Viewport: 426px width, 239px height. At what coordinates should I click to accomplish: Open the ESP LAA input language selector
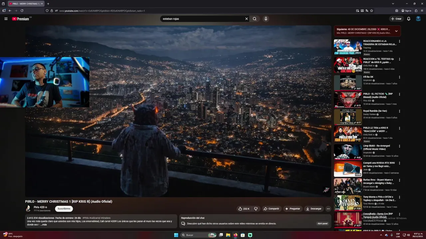398,235
